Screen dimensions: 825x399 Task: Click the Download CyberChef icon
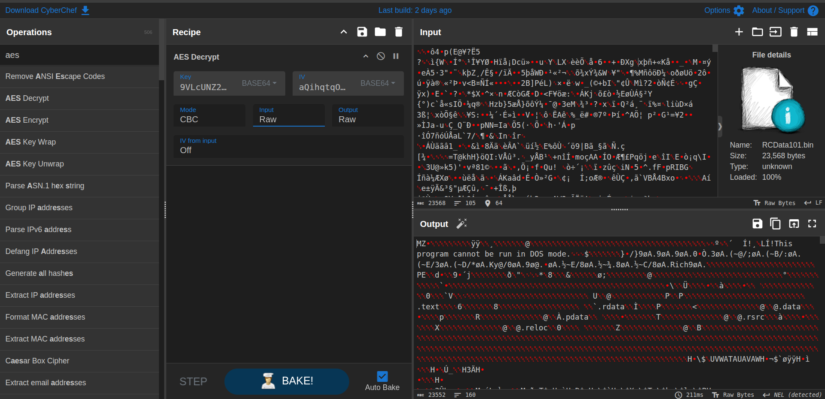86,10
